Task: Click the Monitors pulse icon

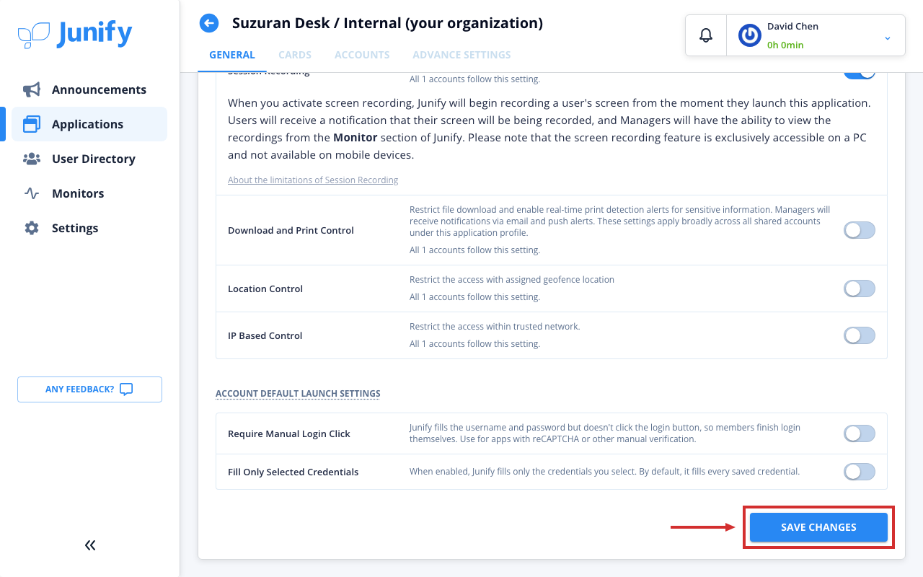Action: point(32,193)
